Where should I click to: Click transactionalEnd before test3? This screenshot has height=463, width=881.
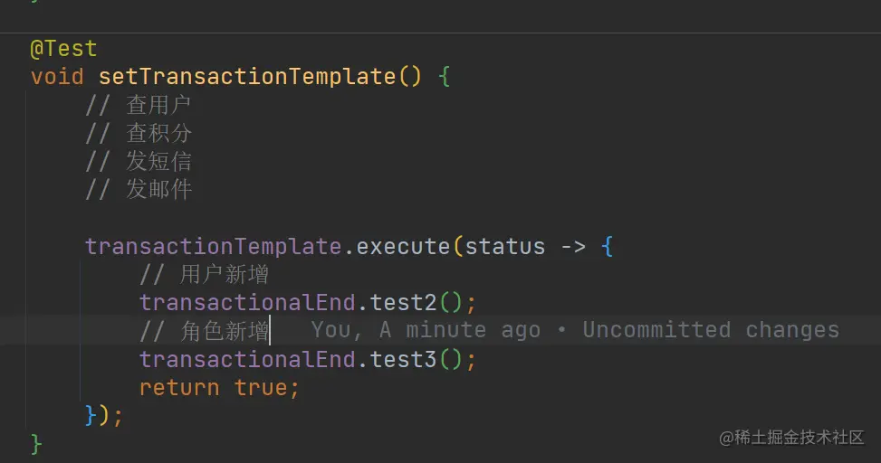tap(252, 360)
